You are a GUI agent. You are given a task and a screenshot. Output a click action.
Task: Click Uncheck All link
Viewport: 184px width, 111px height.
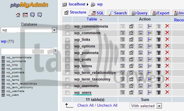107,105
